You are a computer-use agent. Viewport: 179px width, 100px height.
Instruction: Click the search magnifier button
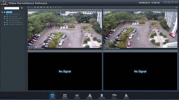[x=22, y=8]
